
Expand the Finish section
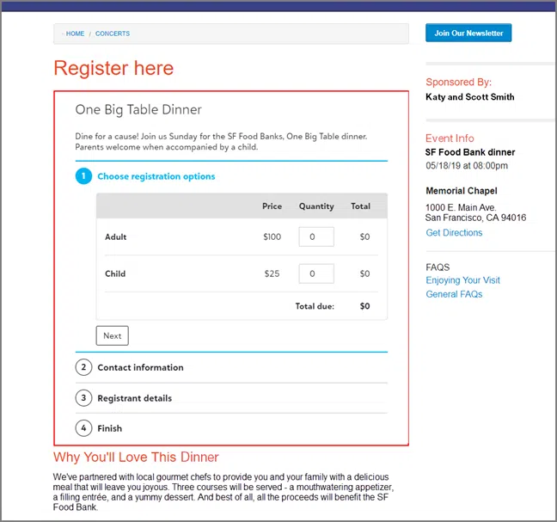tap(109, 428)
